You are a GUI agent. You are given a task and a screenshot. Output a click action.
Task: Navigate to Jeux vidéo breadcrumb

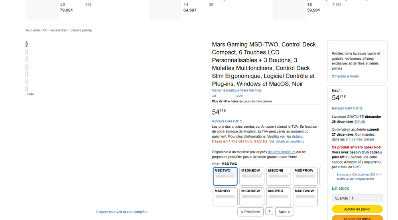click(33, 30)
